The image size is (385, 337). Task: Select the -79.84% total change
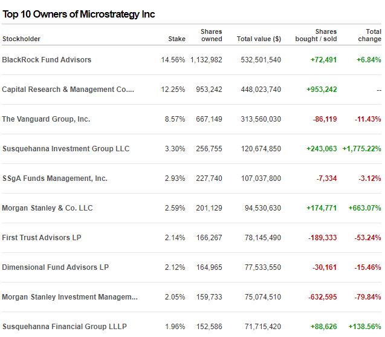pyautogui.click(x=368, y=297)
